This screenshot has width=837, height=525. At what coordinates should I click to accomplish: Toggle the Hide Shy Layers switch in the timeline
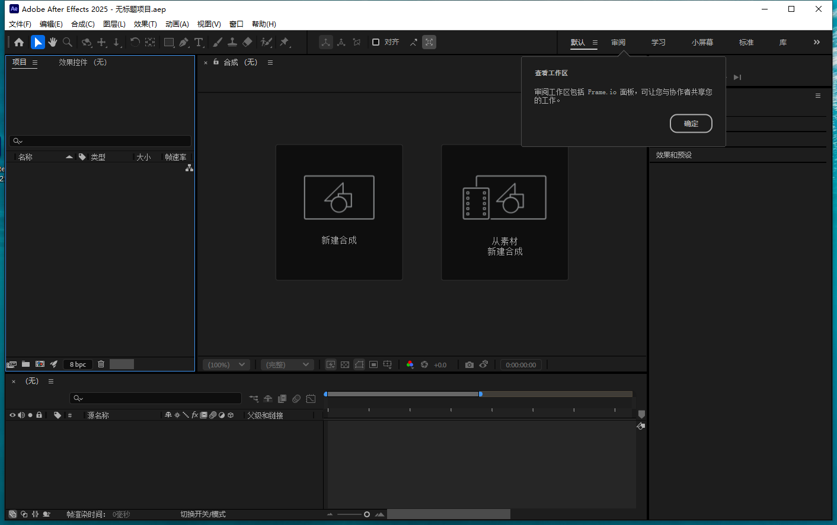pyautogui.click(x=268, y=399)
